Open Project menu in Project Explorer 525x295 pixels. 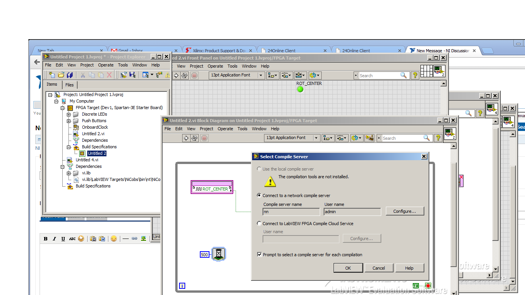(x=87, y=65)
